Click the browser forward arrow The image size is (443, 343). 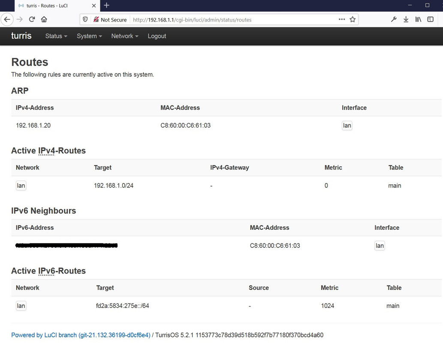(x=19, y=19)
